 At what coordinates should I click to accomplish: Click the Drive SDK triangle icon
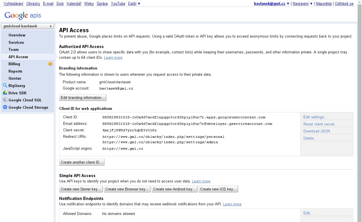(5, 93)
